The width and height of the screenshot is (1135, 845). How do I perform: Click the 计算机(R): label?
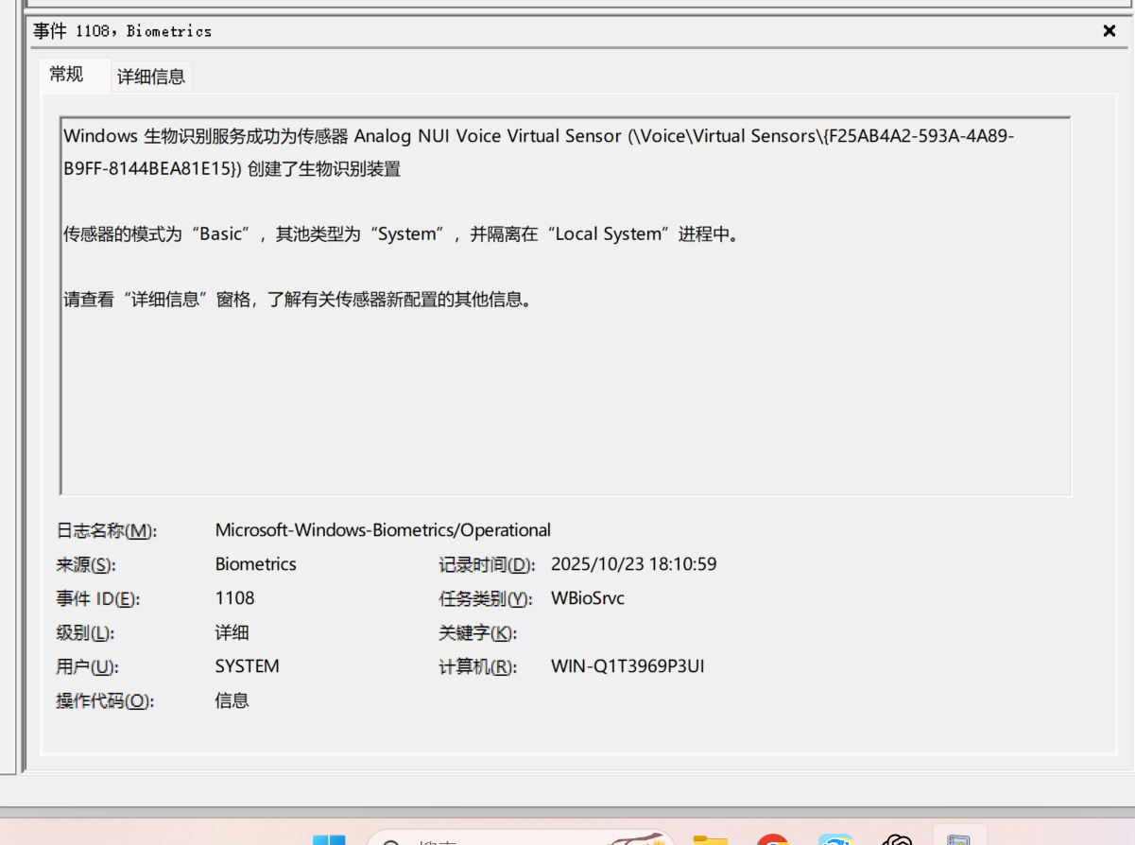coord(478,667)
